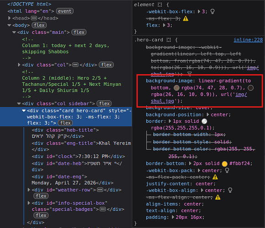Expand background-position value arrow
This screenshot has width=265, height=228.
click(208, 114)
